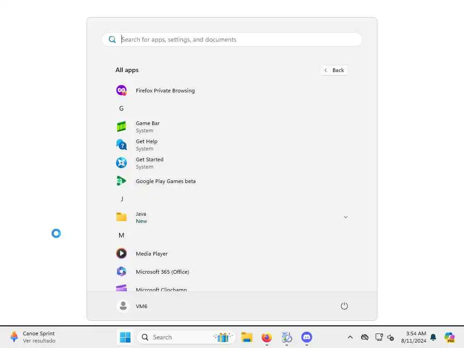The image size is (464, 348).
Task: Click the Java folder icon
Action: point(121,217)
